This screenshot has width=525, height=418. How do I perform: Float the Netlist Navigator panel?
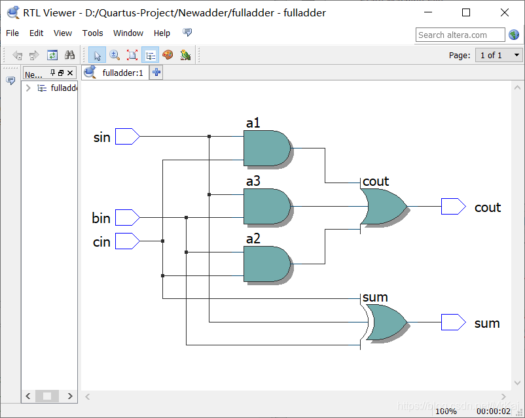(x=61, y=73)
